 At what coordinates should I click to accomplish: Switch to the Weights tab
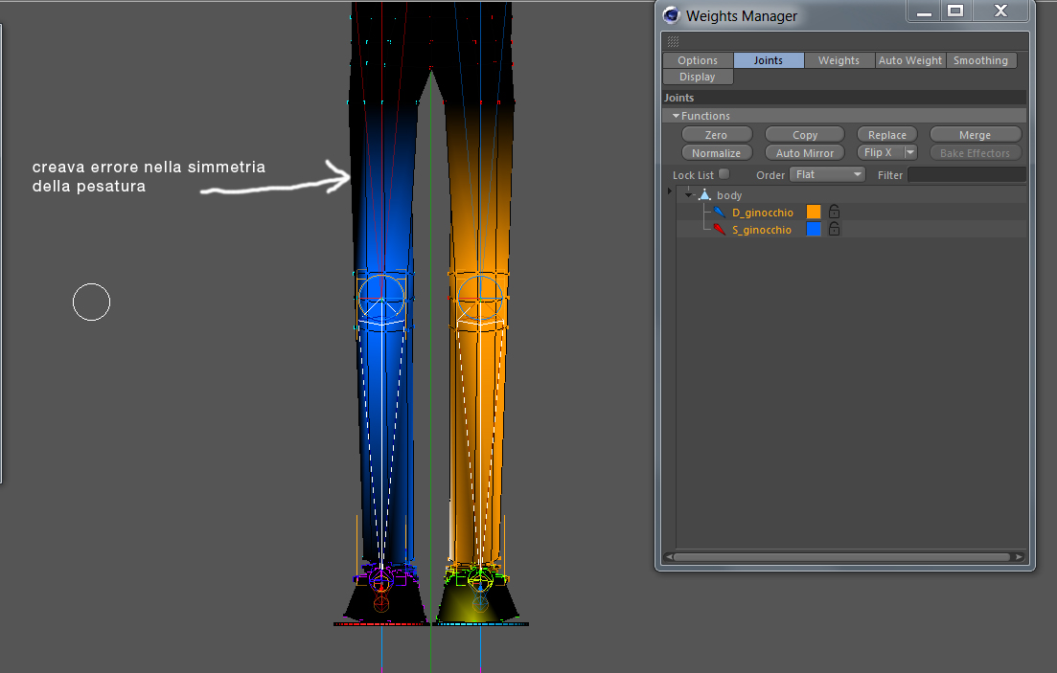click(x=839, y=60)
